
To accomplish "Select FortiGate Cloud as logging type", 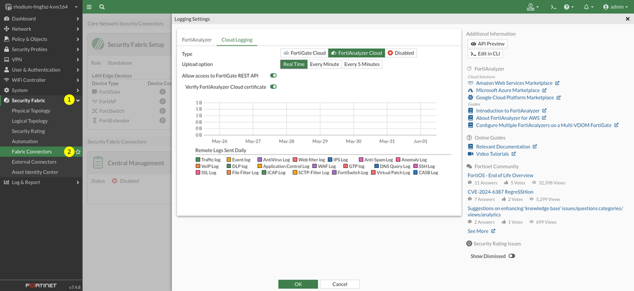I will [305, 53].
